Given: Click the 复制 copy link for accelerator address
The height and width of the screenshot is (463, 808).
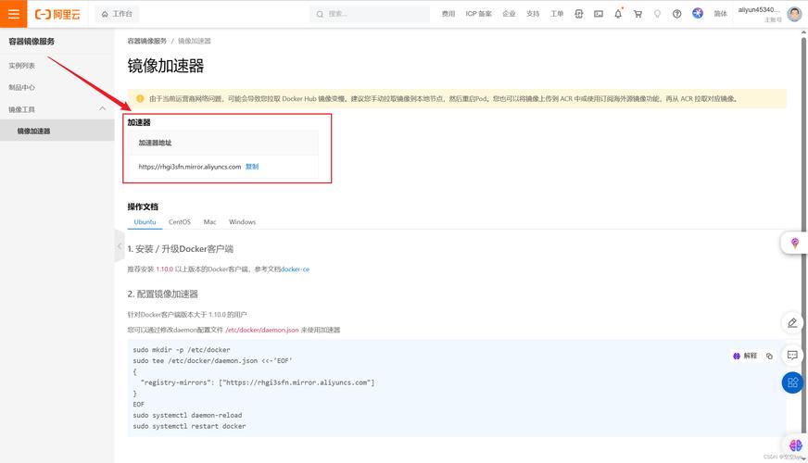Looking at the screenshot, I should point(252,167).
